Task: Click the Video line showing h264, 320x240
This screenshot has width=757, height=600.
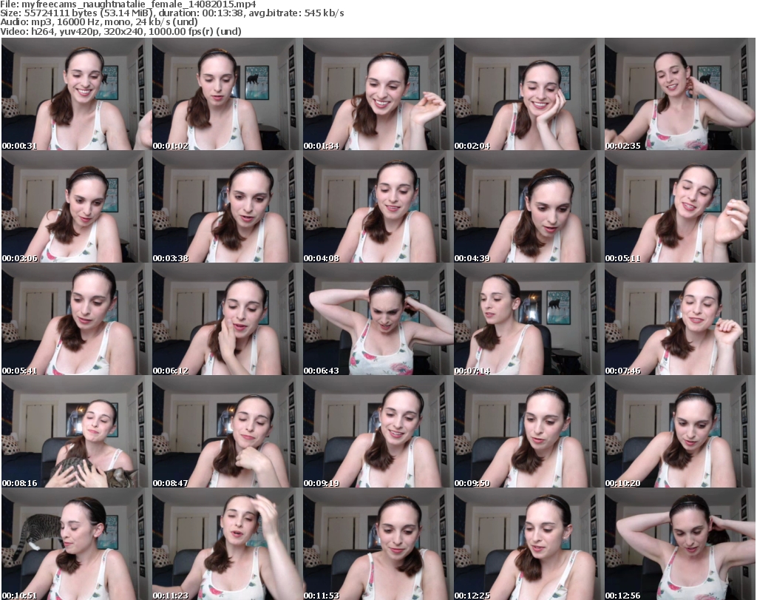Action: (x=120, y=31)
